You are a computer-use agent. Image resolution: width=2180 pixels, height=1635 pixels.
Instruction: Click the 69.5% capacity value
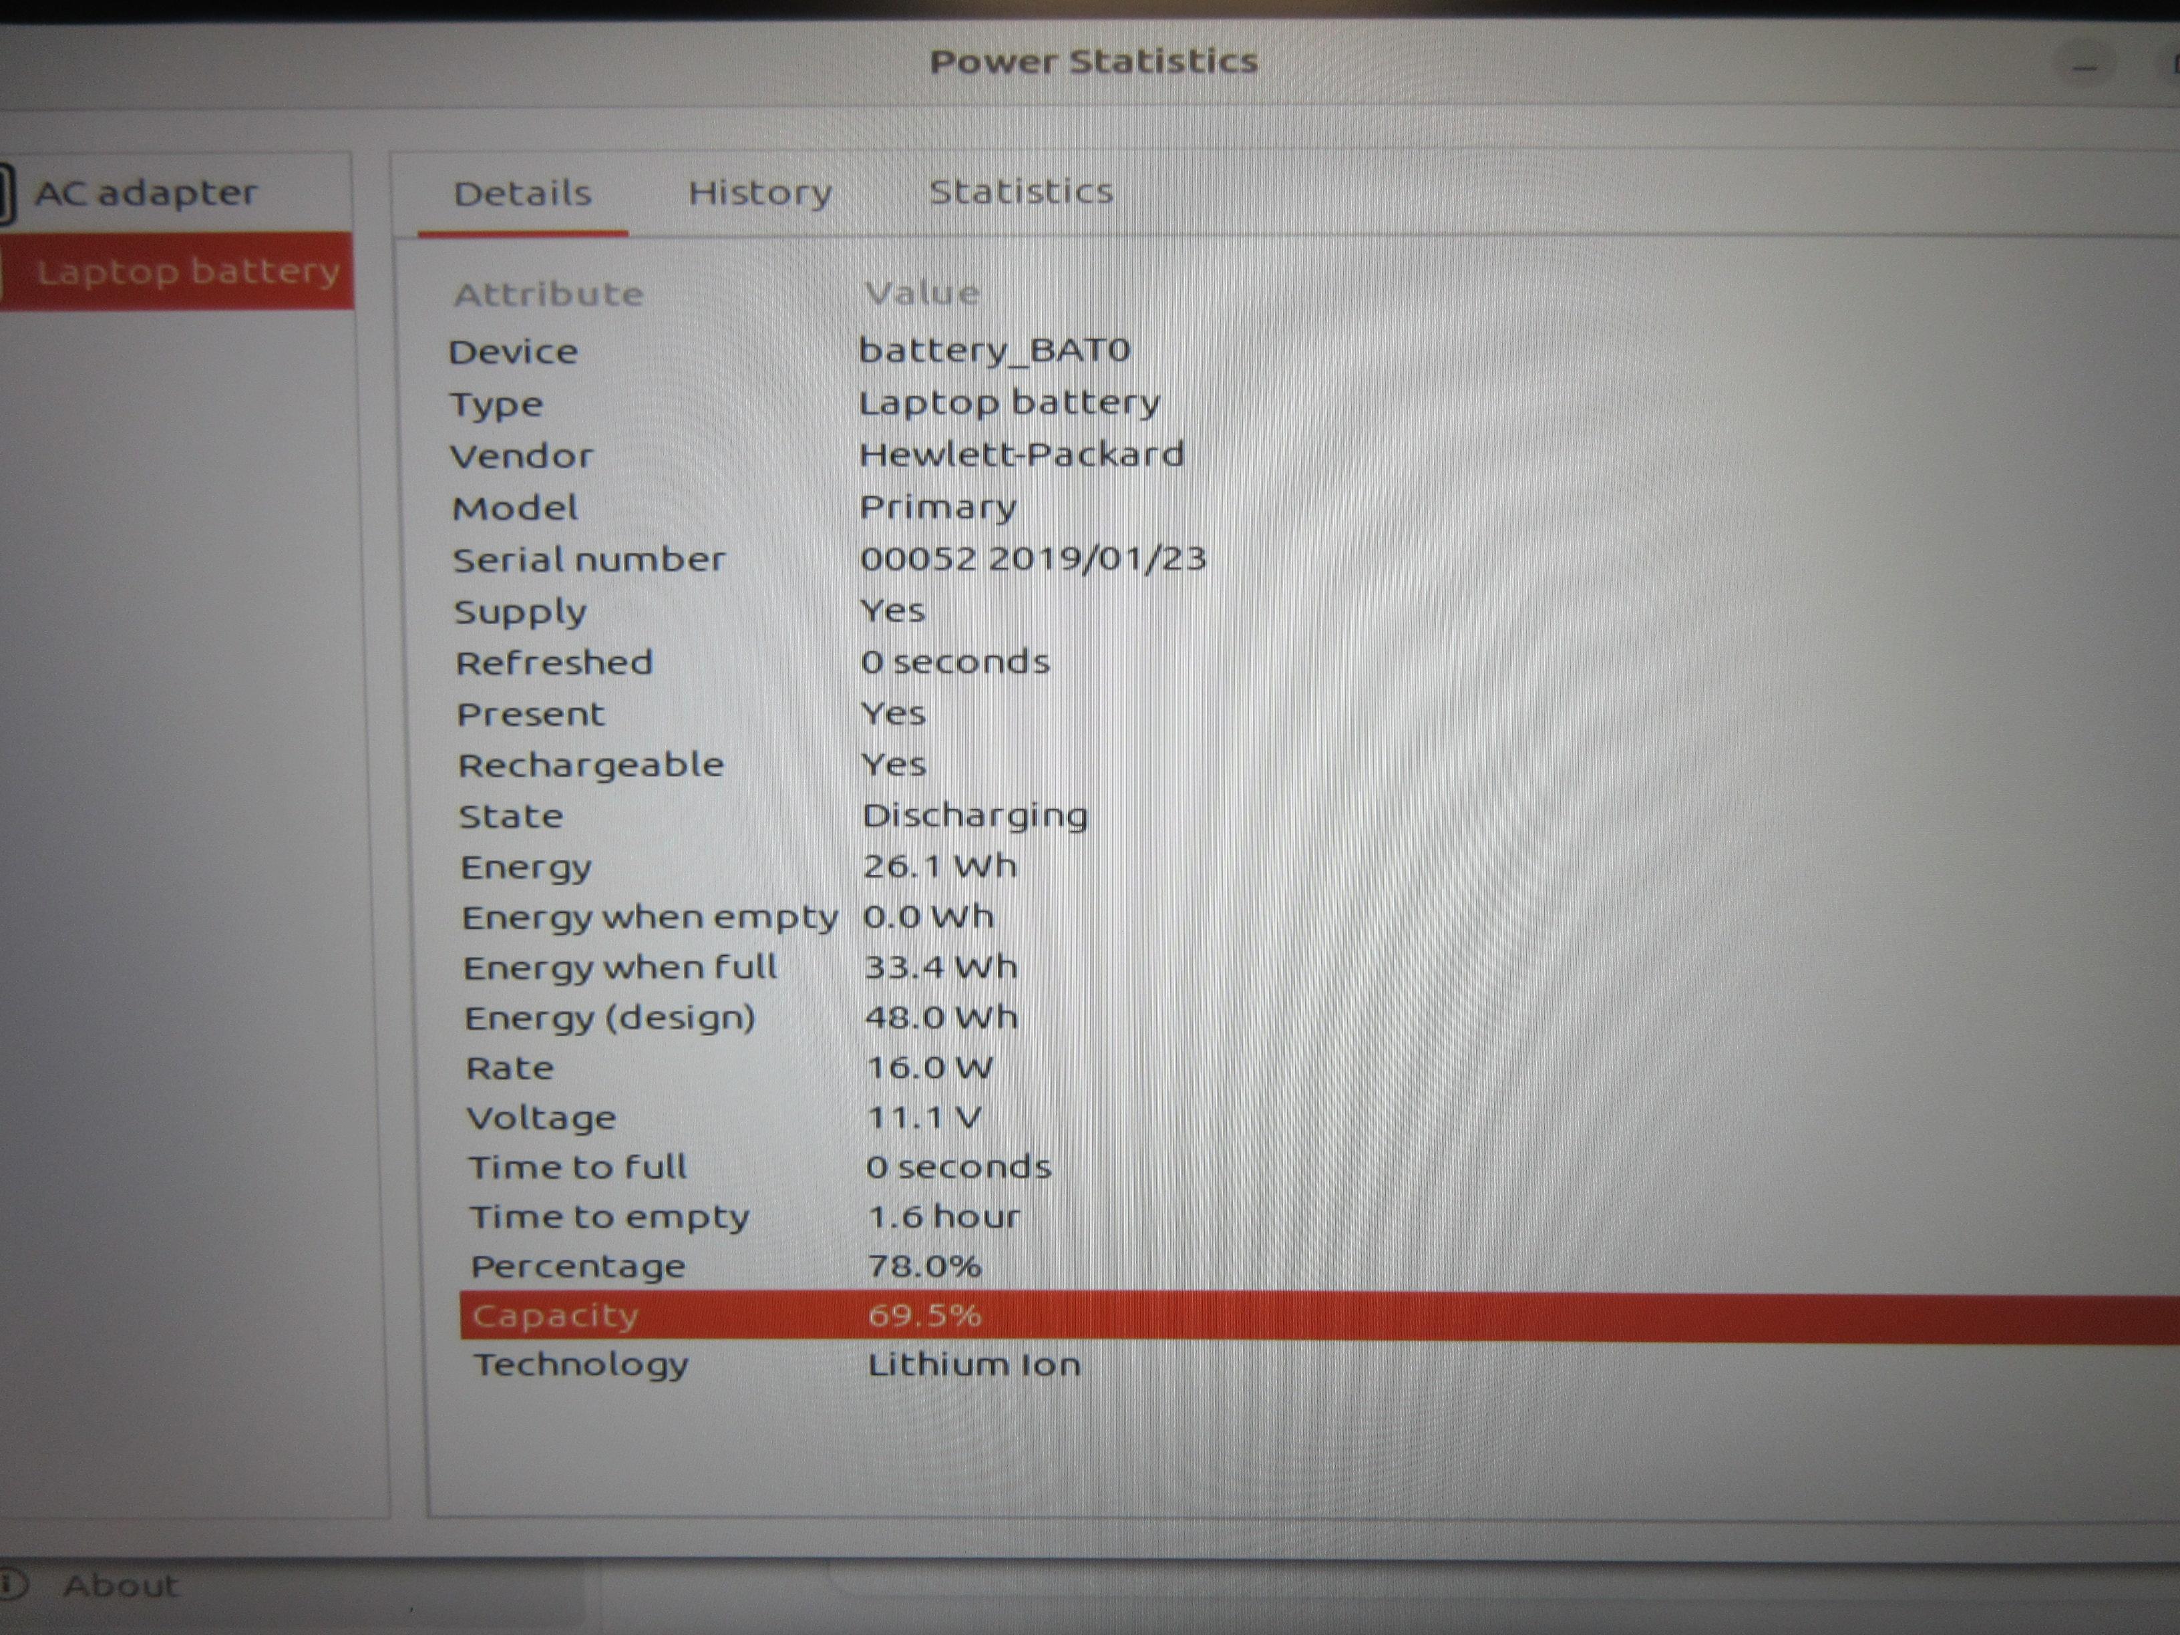point(924,1314)
